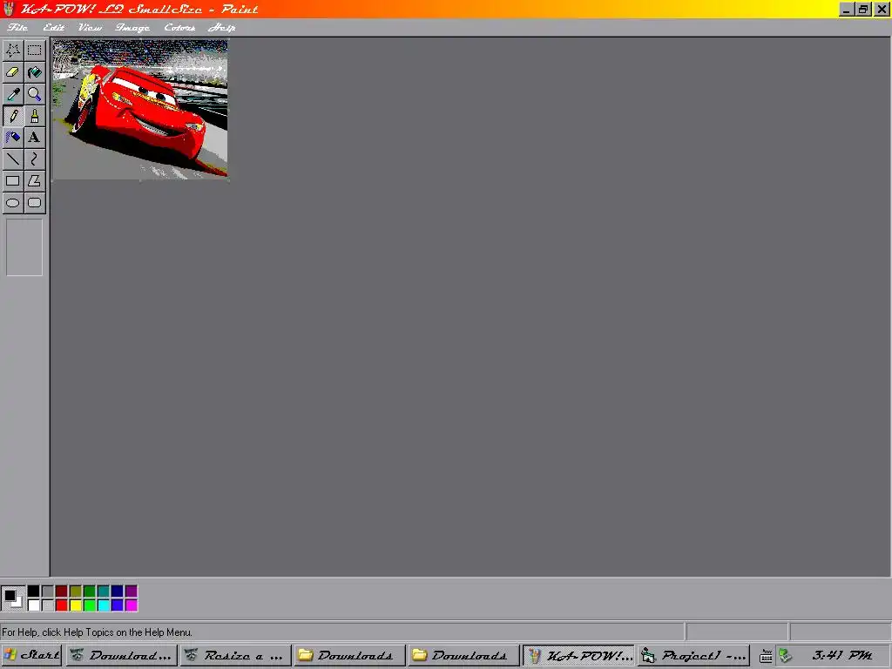Pick the dark green palette color
The height and width of the screenshot is (669, 892).
(90, 591)
